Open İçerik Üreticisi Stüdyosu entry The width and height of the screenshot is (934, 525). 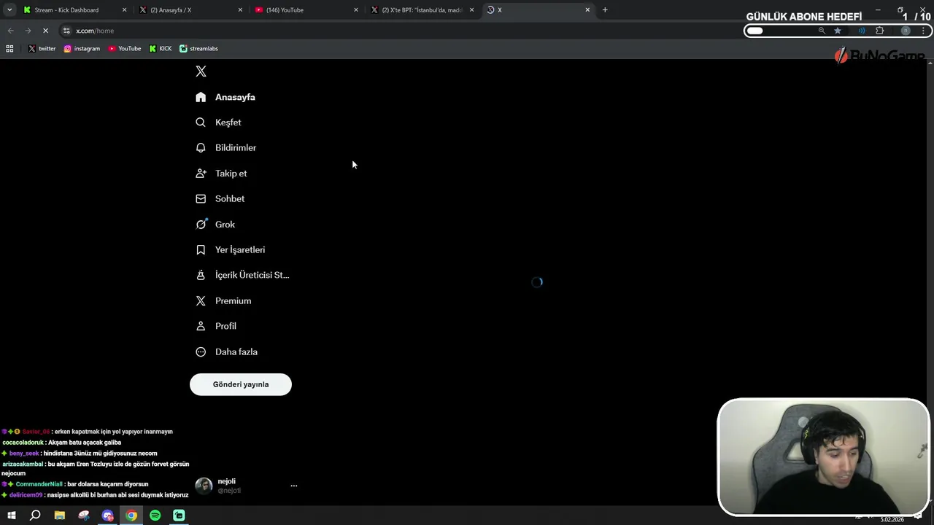pos(242,275)
